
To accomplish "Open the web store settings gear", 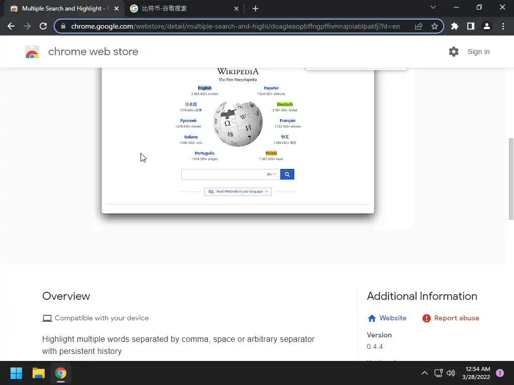I will pos(454,52).
